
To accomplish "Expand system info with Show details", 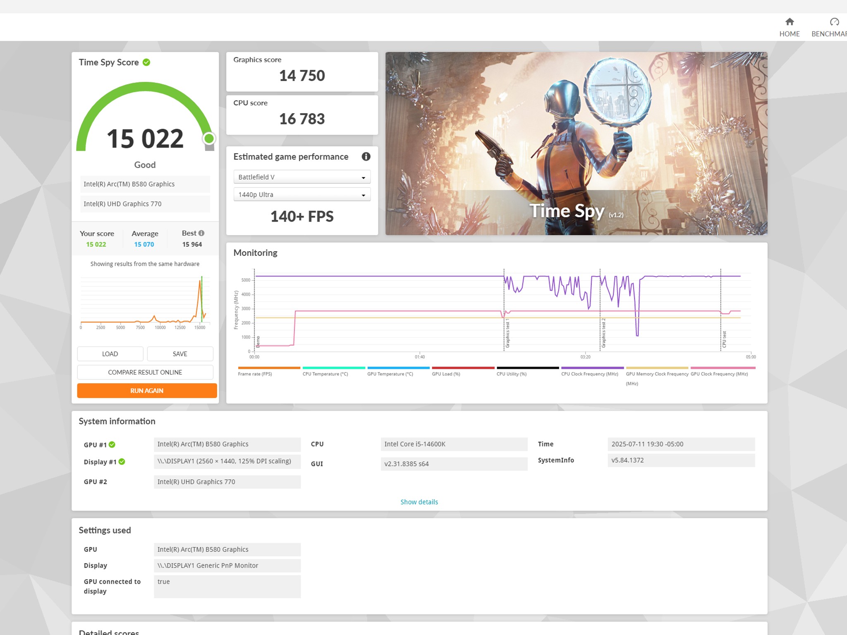I will 419,502.
